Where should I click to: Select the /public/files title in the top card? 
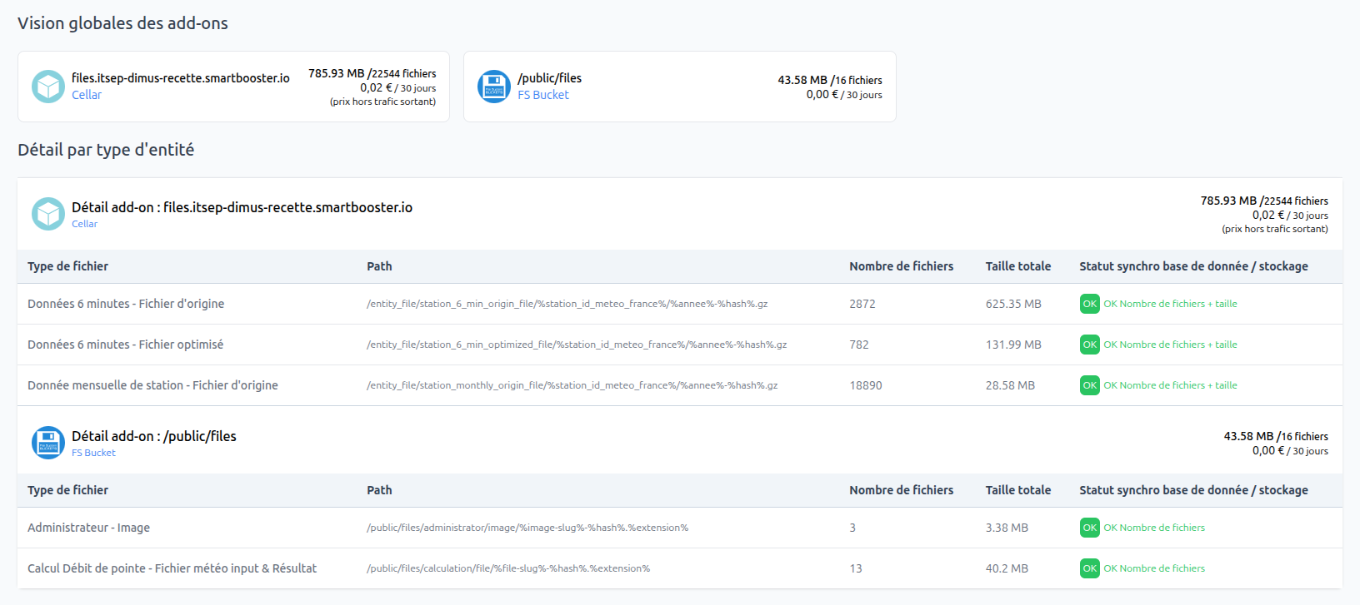pos(550,78)
